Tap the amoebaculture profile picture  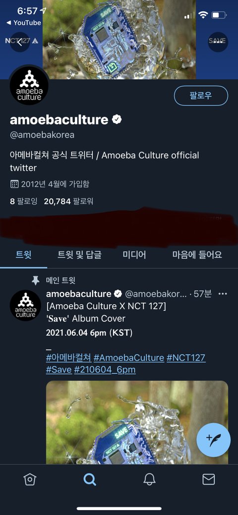(x=30, y=85)
